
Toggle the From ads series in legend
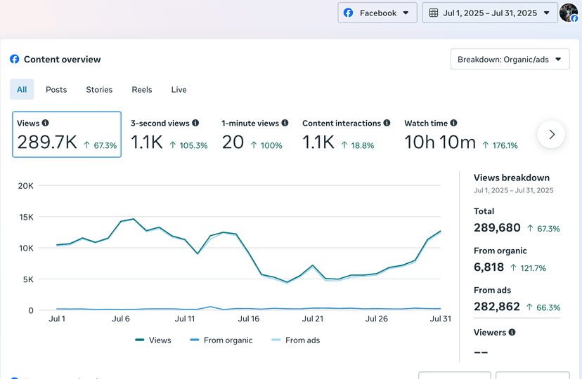tap(296, 340)
